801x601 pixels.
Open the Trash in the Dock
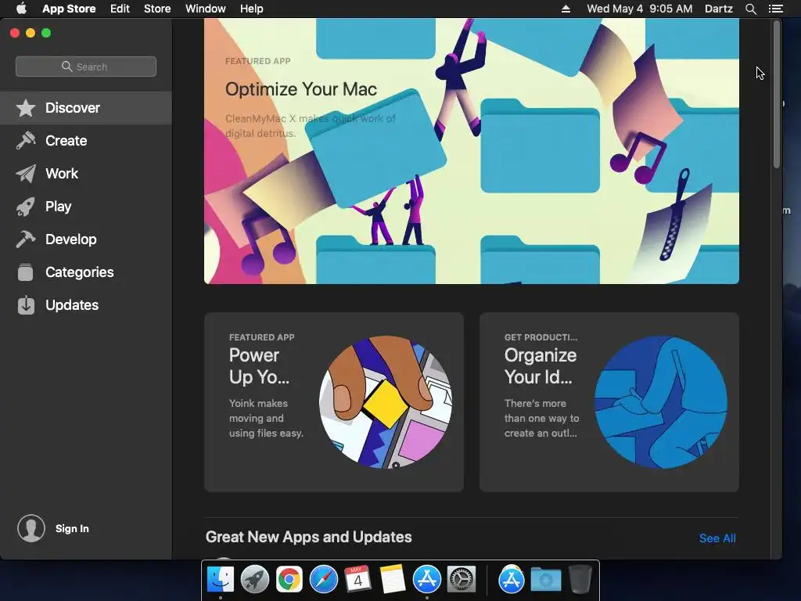(x=580, y=580)
